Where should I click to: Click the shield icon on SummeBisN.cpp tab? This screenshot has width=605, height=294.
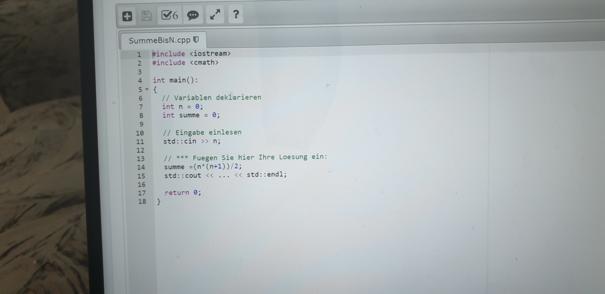tap(196, 40)
